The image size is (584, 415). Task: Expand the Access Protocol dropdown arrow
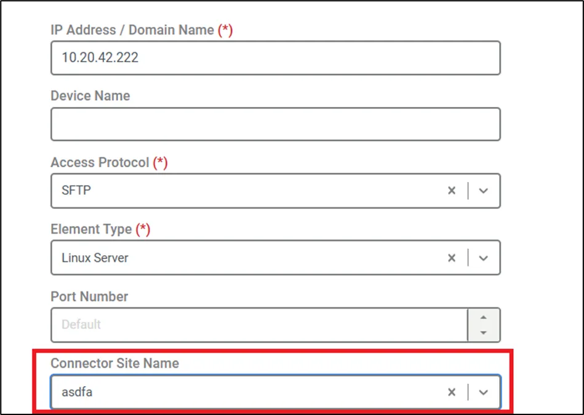484,191
